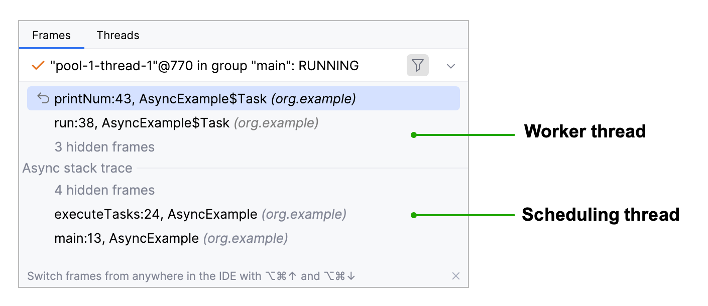Expand the thread list chevron
The image size is (708, 306).
(x=450, y=65)
